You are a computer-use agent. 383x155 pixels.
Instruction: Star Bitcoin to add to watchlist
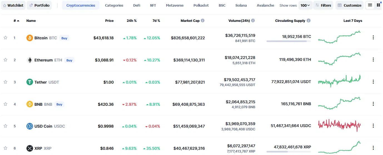pyautogui.click(x=5, y=38)
